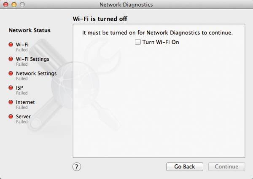Screen dimensions: 253x179
Task: Click the Turn Wi-Fi On label text
Action: click(x=161, y=42)
